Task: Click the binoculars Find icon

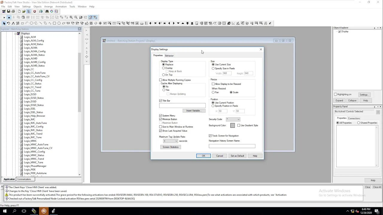Action: (x=47, y=11)
